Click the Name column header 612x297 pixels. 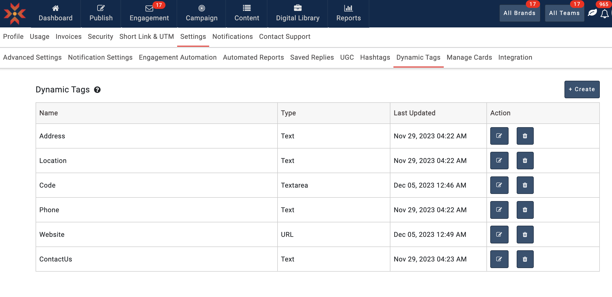[x=49, y=113]
